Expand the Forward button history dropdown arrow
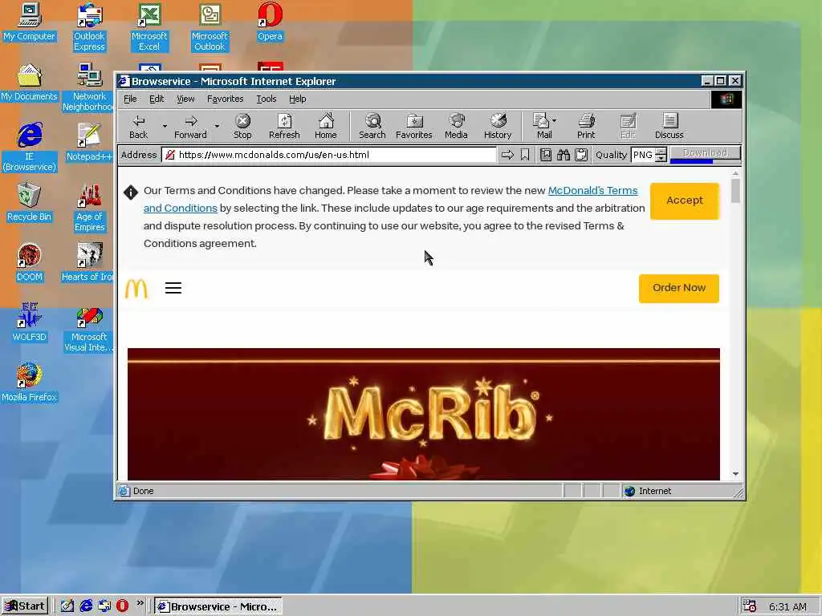Viewport: 822px width, 616px height. pos(217,126)
